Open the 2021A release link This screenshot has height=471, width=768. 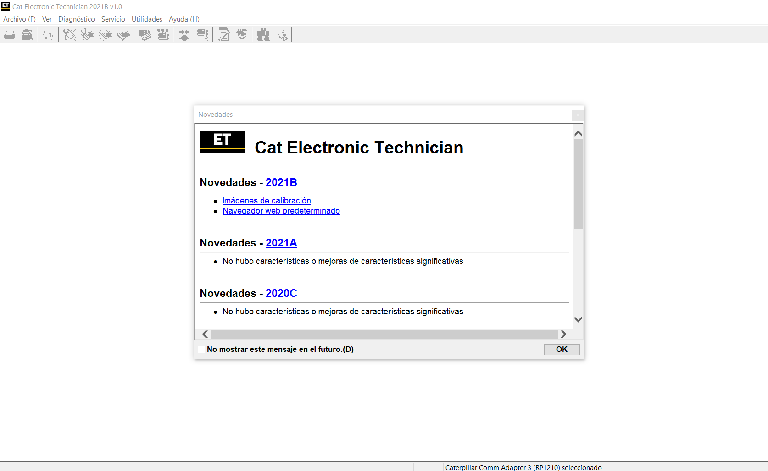click(281, 243)
